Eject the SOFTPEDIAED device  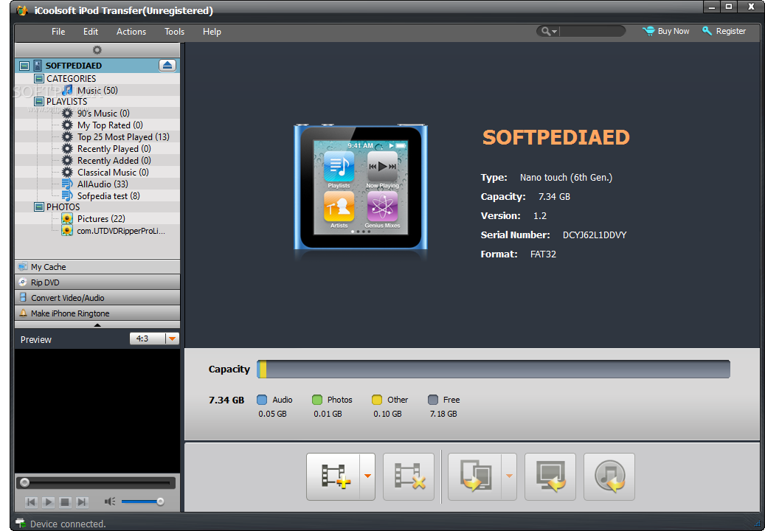167,66
